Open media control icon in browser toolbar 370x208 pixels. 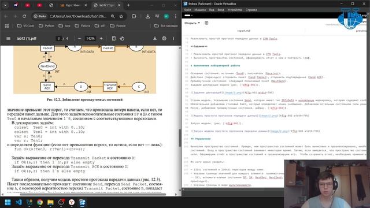[157, 16]
